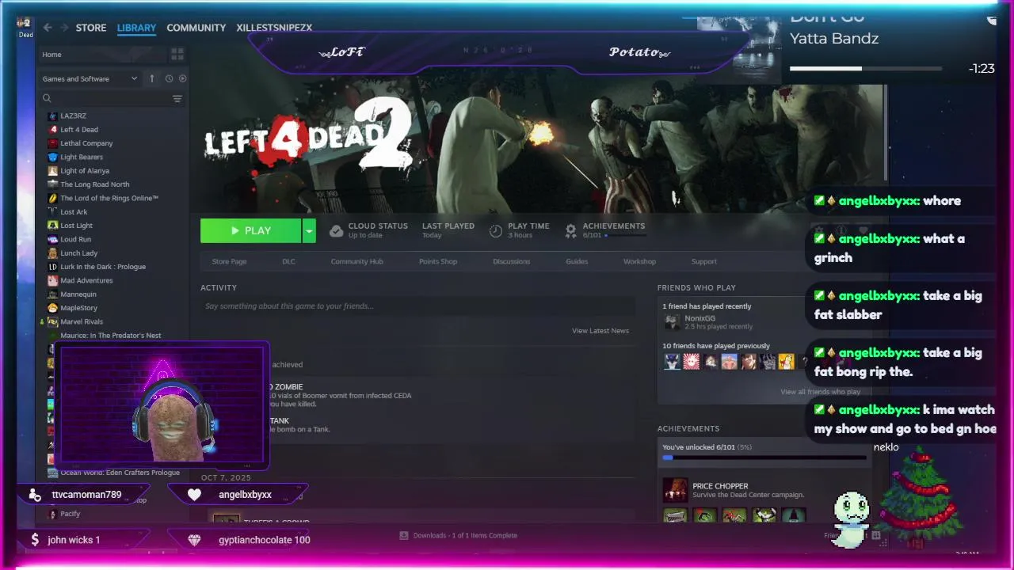Click the cloud status icon
1014x570 pixels.
(336, 230)
